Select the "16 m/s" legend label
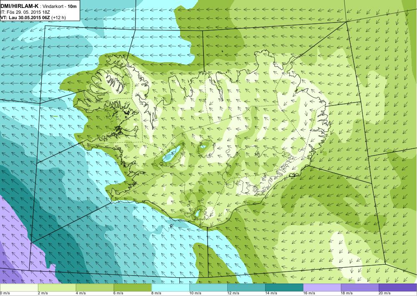The height and width of the screenshot is (296, 417). click(309, 293)
